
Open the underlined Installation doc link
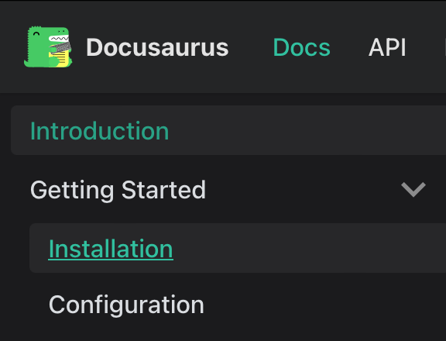[111, 249]
